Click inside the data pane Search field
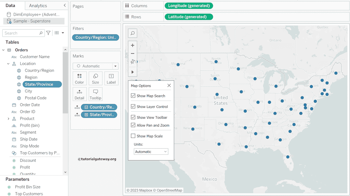Screen dimensions: 350x196 coord(21,33)
